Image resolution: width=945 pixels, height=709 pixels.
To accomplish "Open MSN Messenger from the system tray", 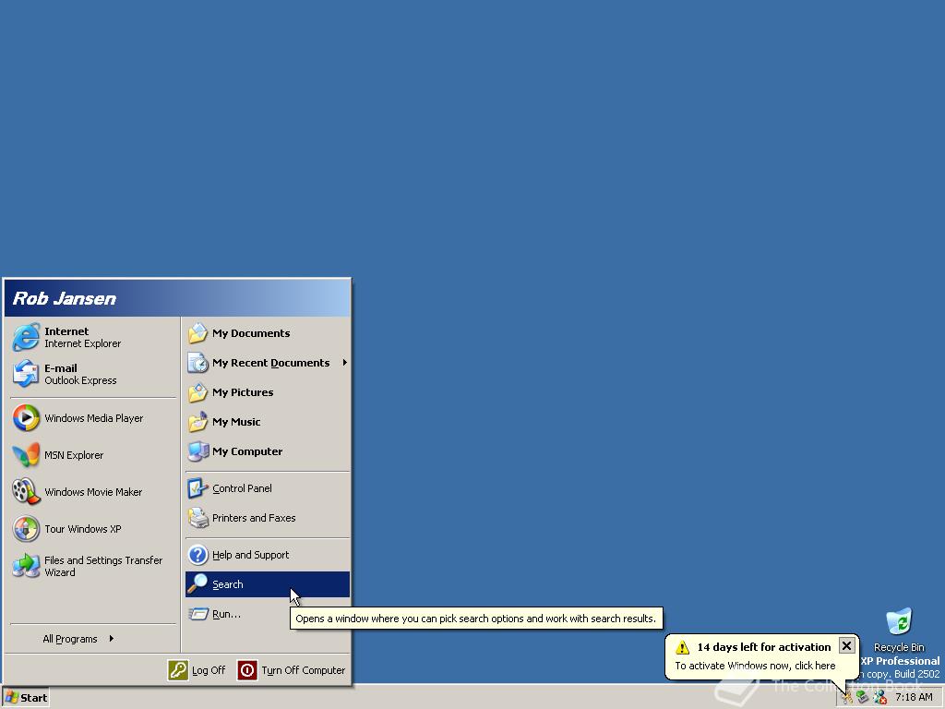I will tap(879, 697).
